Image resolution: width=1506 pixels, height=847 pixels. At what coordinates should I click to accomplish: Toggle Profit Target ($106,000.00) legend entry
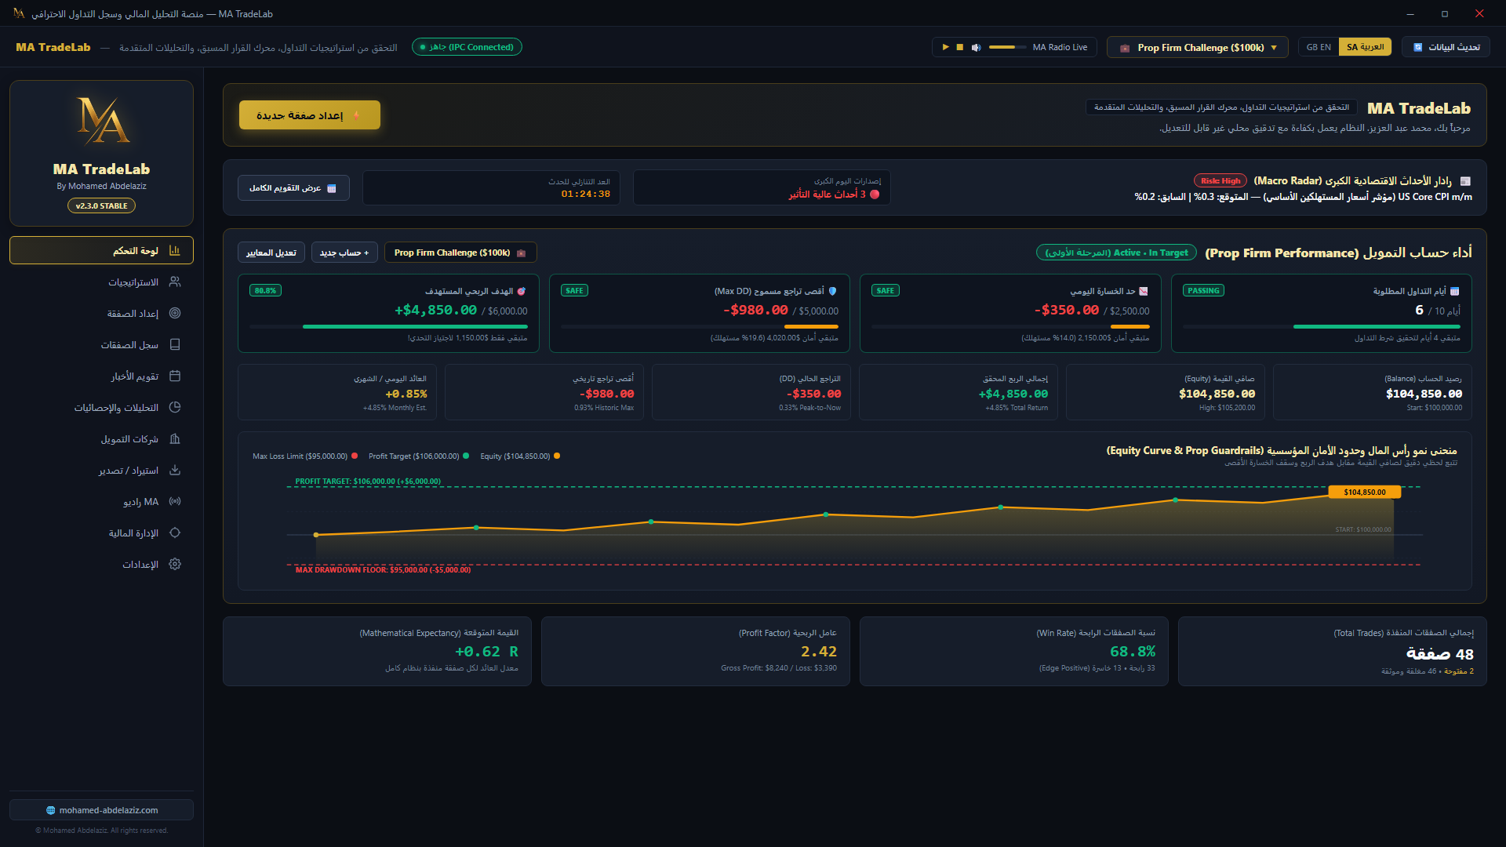(x=419, y=456)
